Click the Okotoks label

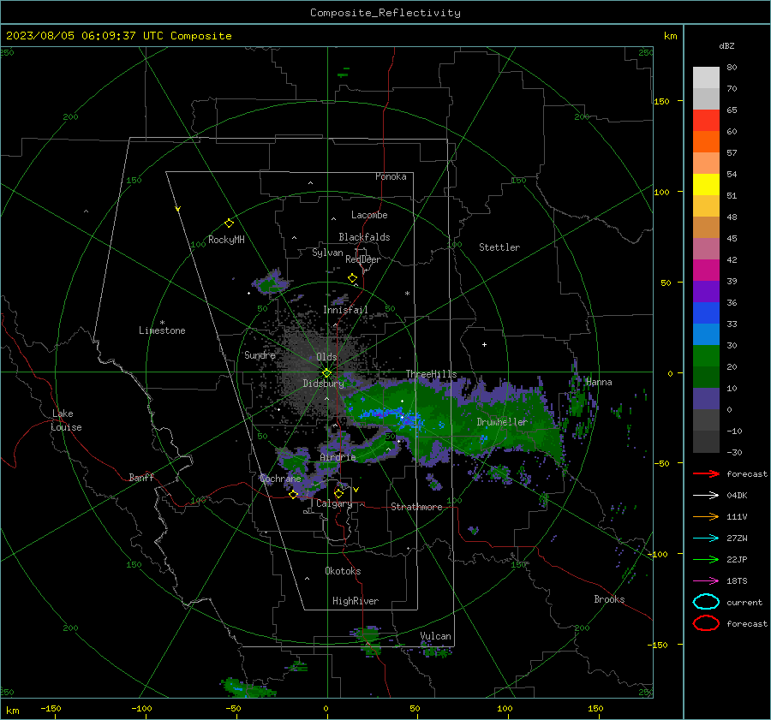click(x=343, y=571)
